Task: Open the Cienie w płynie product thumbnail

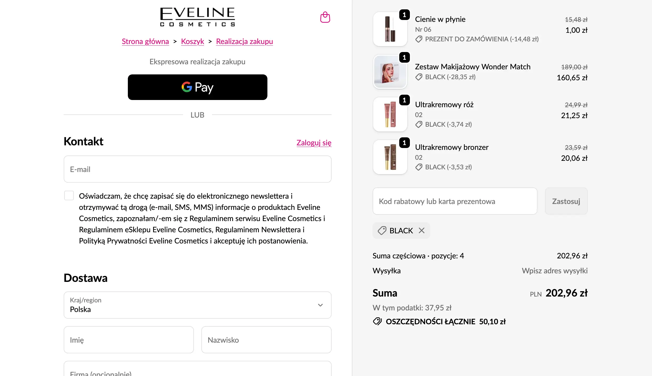Action: [390, 29]
